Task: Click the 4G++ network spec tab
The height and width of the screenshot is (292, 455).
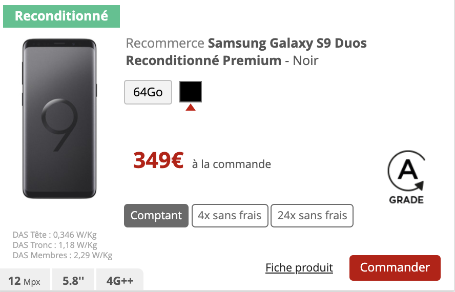Action: pos(119,281)
